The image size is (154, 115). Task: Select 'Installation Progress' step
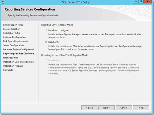[x=13, y=66]
